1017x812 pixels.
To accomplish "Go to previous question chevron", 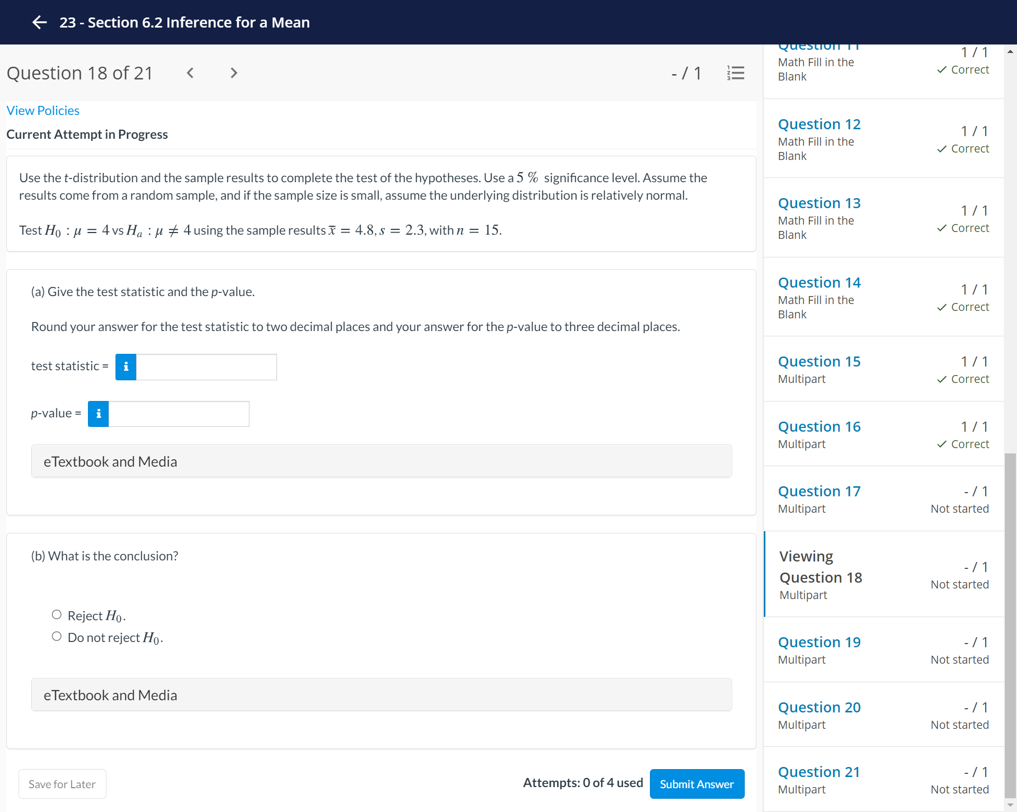I will tap(190, 73).
